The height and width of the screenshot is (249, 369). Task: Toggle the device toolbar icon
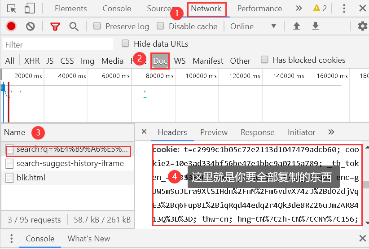(30, 9)
